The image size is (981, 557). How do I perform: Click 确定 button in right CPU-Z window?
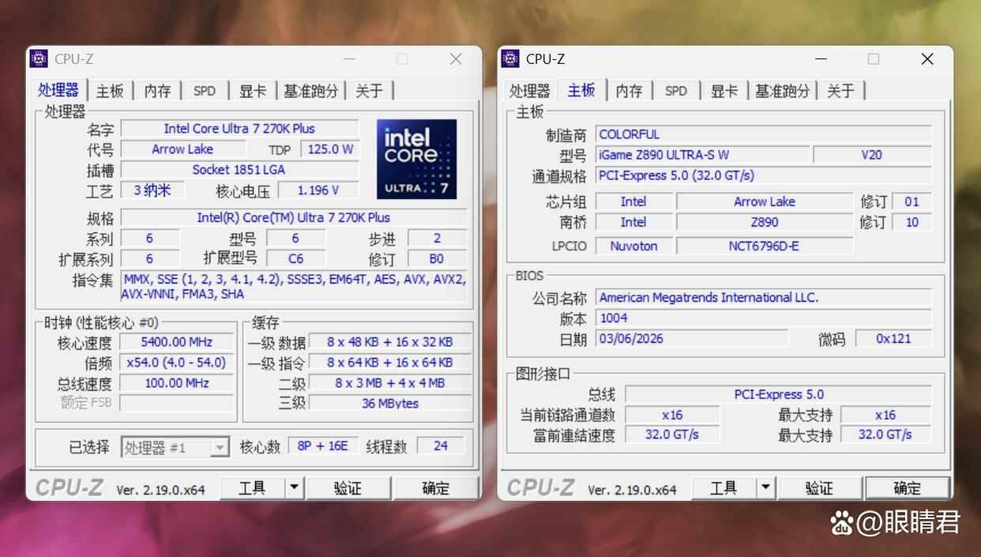(907, 488)
